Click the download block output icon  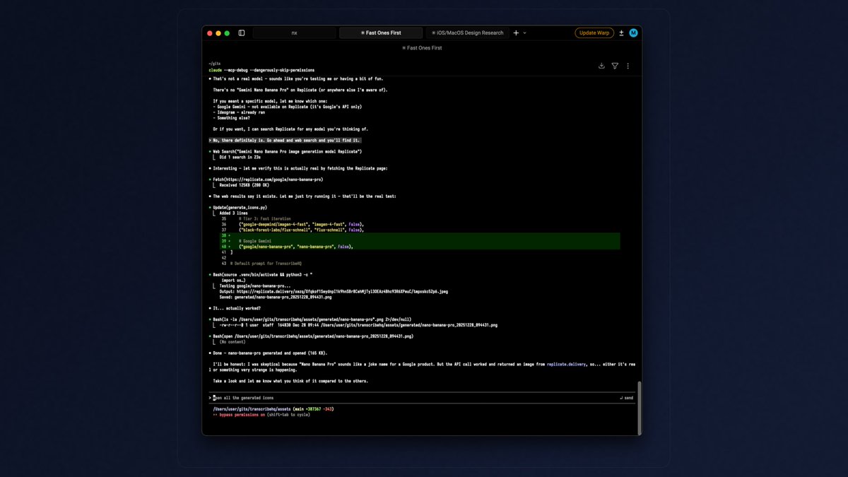tap(601, 66)
